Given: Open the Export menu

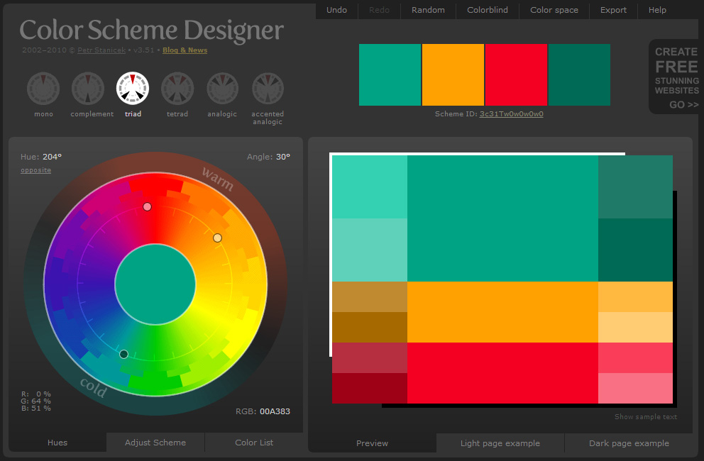Looking at the screenshot, I should pos(613,10).
